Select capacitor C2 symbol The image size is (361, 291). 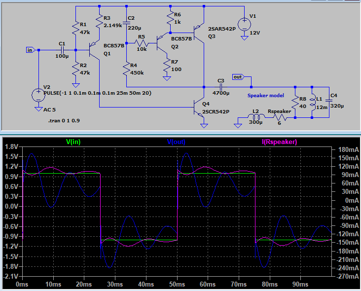click(126, 23)
